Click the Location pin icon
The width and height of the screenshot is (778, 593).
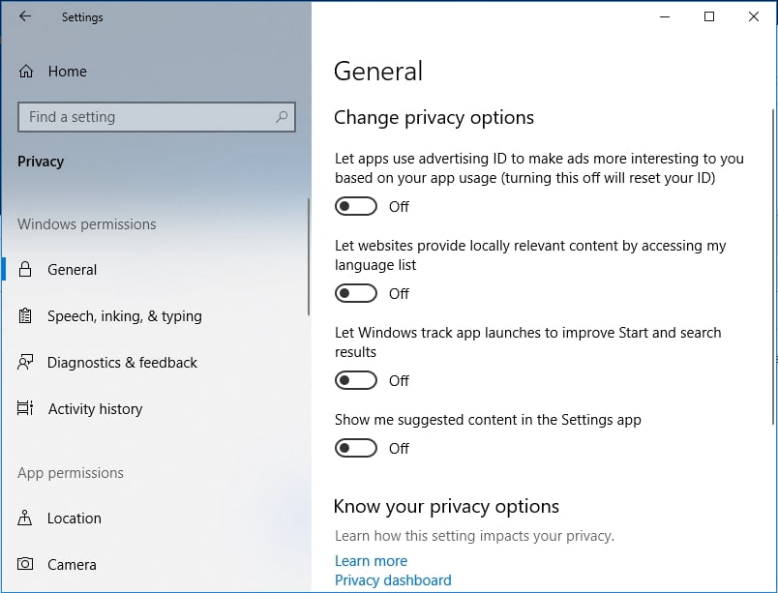[x=25, y=519]
